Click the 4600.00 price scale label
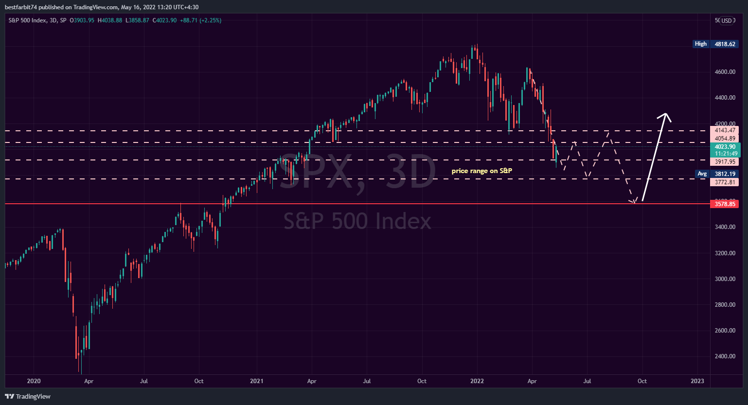 click(x=725, y=72)
